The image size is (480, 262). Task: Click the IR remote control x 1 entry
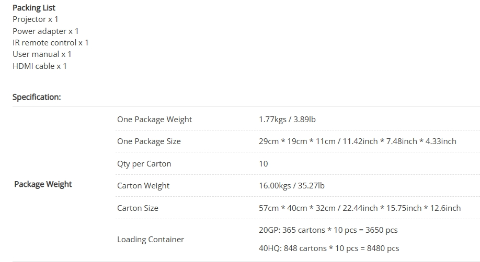click(x=51, y=43)
